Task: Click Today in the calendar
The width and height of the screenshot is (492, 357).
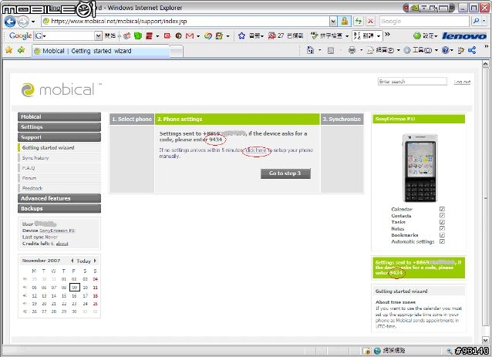Action: (83, 261)
